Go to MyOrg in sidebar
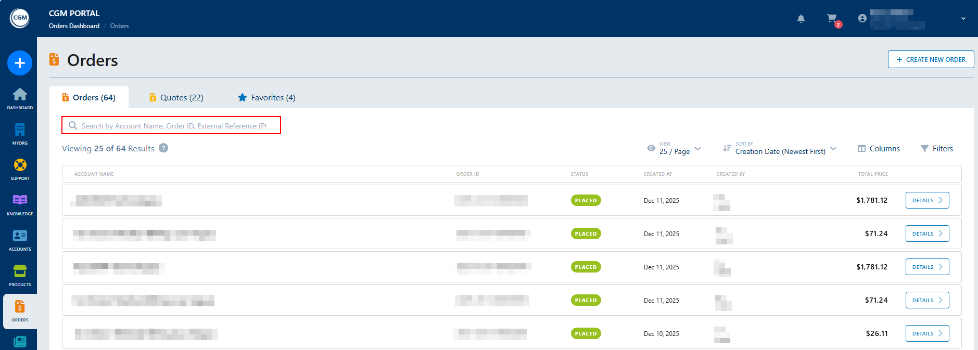The image size is (978, 350). point(20,133)
